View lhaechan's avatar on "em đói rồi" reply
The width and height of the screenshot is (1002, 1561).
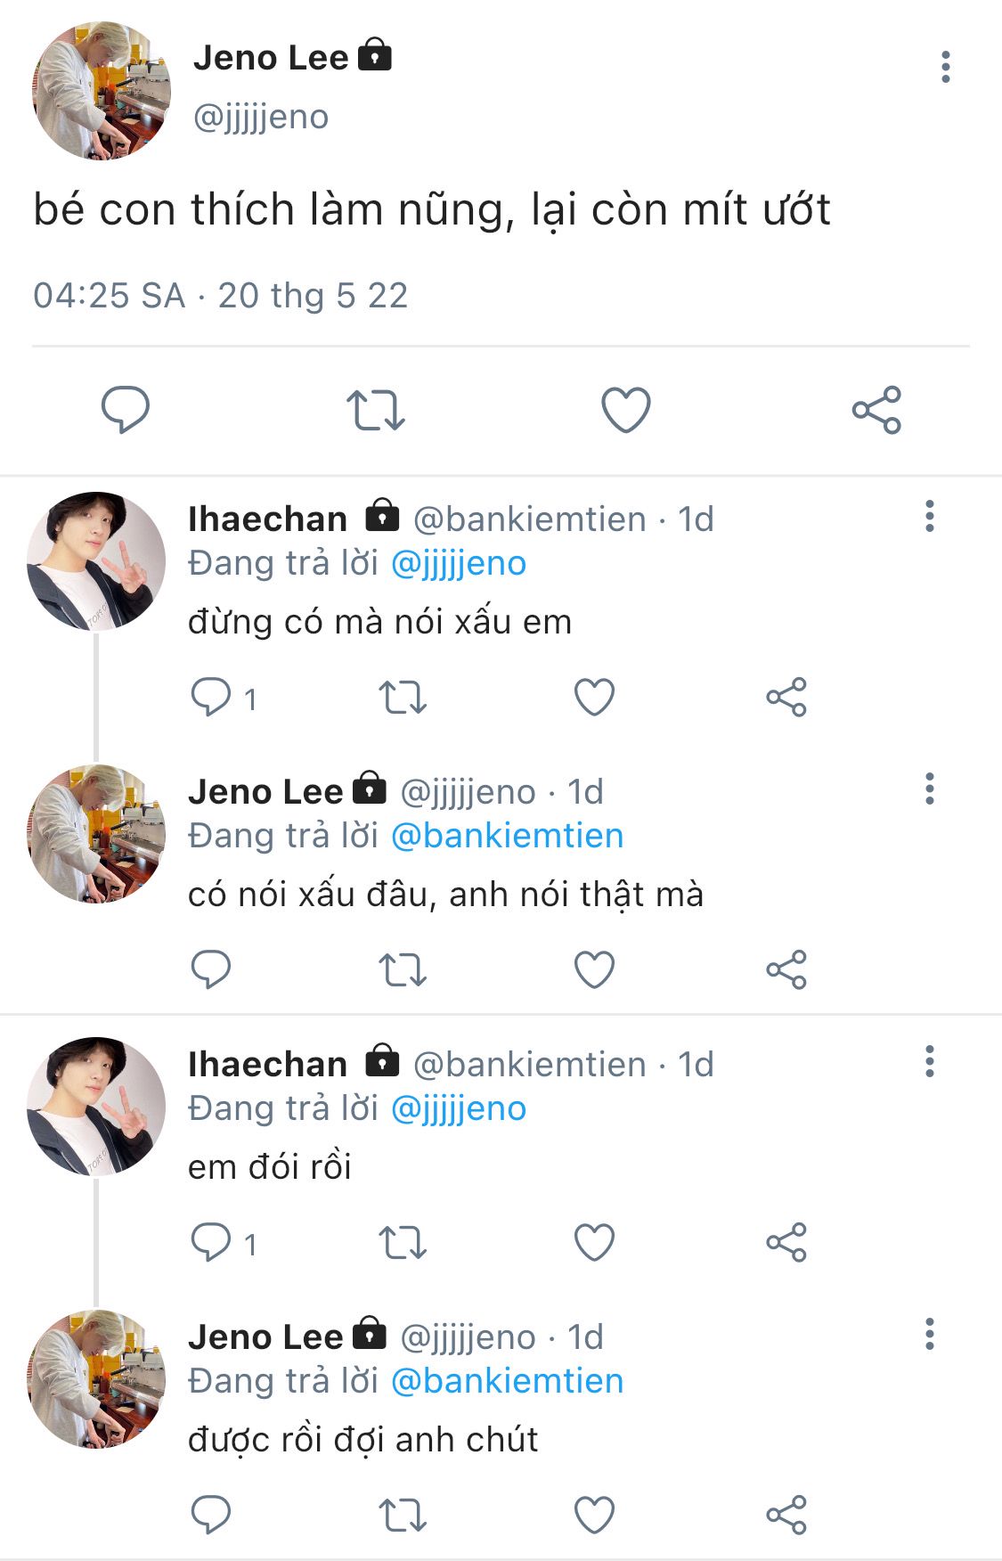[x=96, y=1106]
